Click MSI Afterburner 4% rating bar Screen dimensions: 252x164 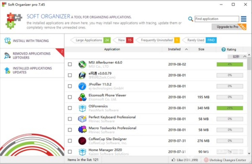(230, 64)
